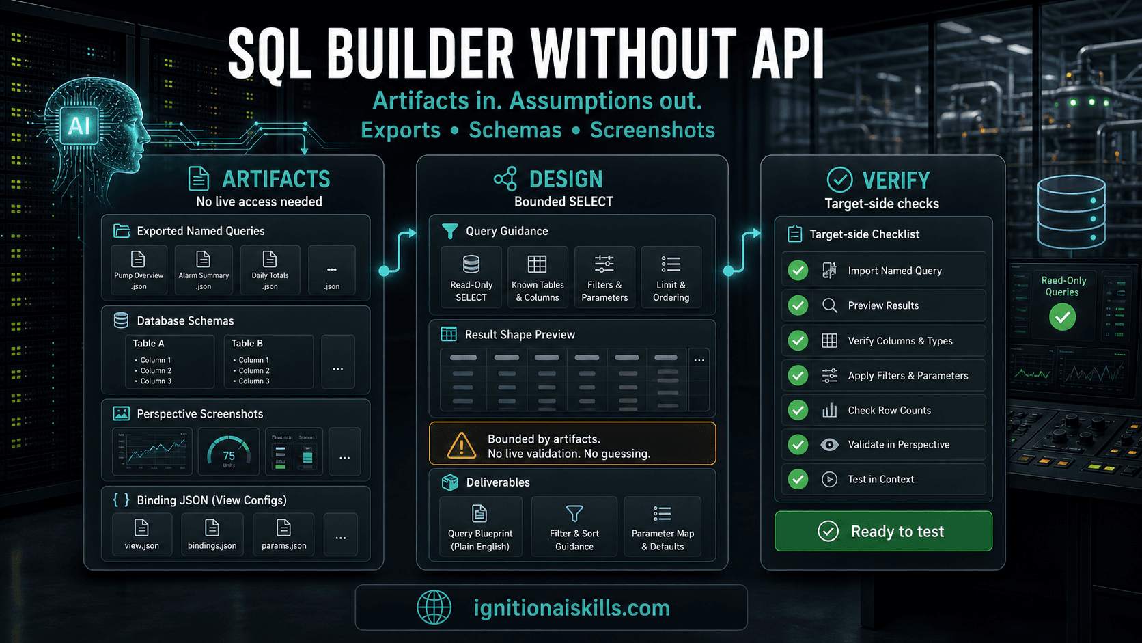Select the DESIGN panel heading
Screen dimensions: 1142x643
point(566,179)
